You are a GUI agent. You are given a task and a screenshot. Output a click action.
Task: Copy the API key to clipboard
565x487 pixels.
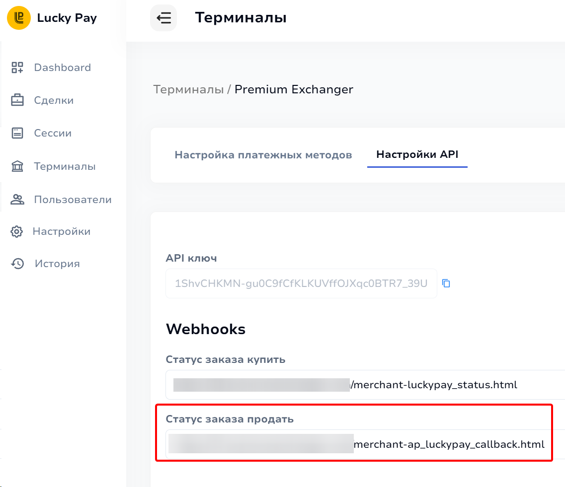click(x=446, y=283)
